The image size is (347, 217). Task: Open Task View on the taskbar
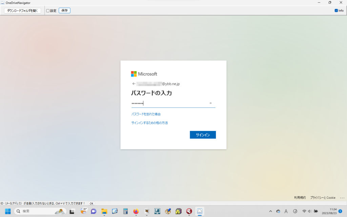click(72, 212)
